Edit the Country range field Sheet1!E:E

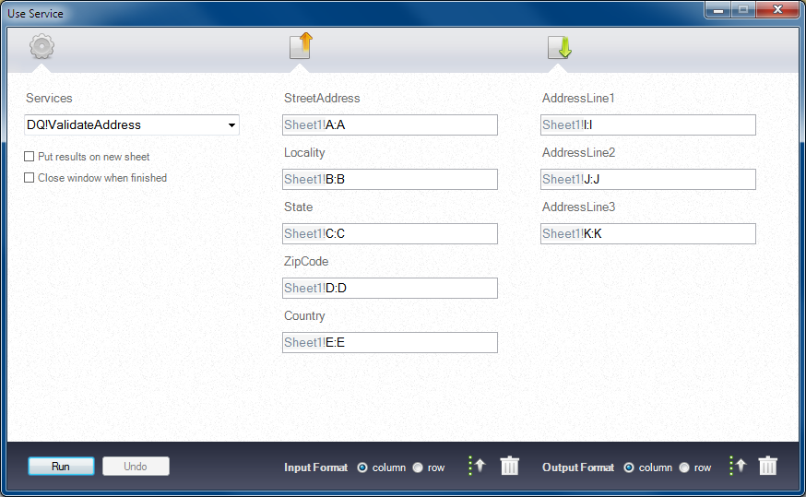390,342
